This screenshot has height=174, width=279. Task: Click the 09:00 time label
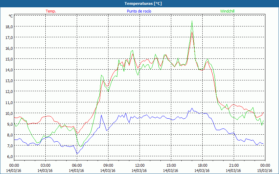click(108, 166)
